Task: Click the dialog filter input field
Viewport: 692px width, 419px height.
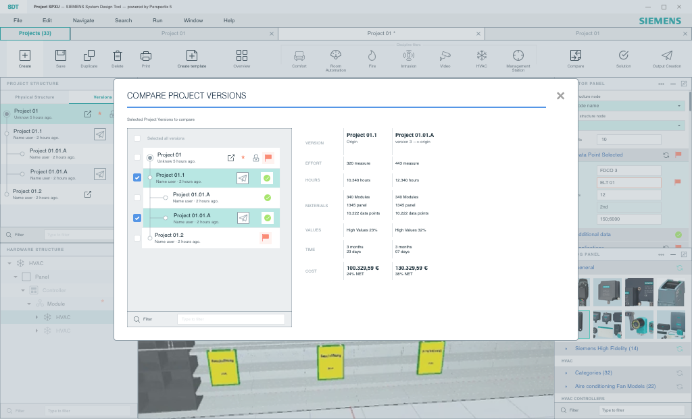Action: (231, 319)
